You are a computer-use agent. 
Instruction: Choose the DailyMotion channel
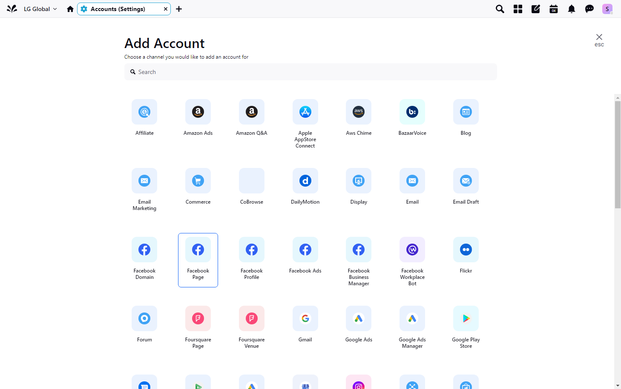(x=305, y=181)
